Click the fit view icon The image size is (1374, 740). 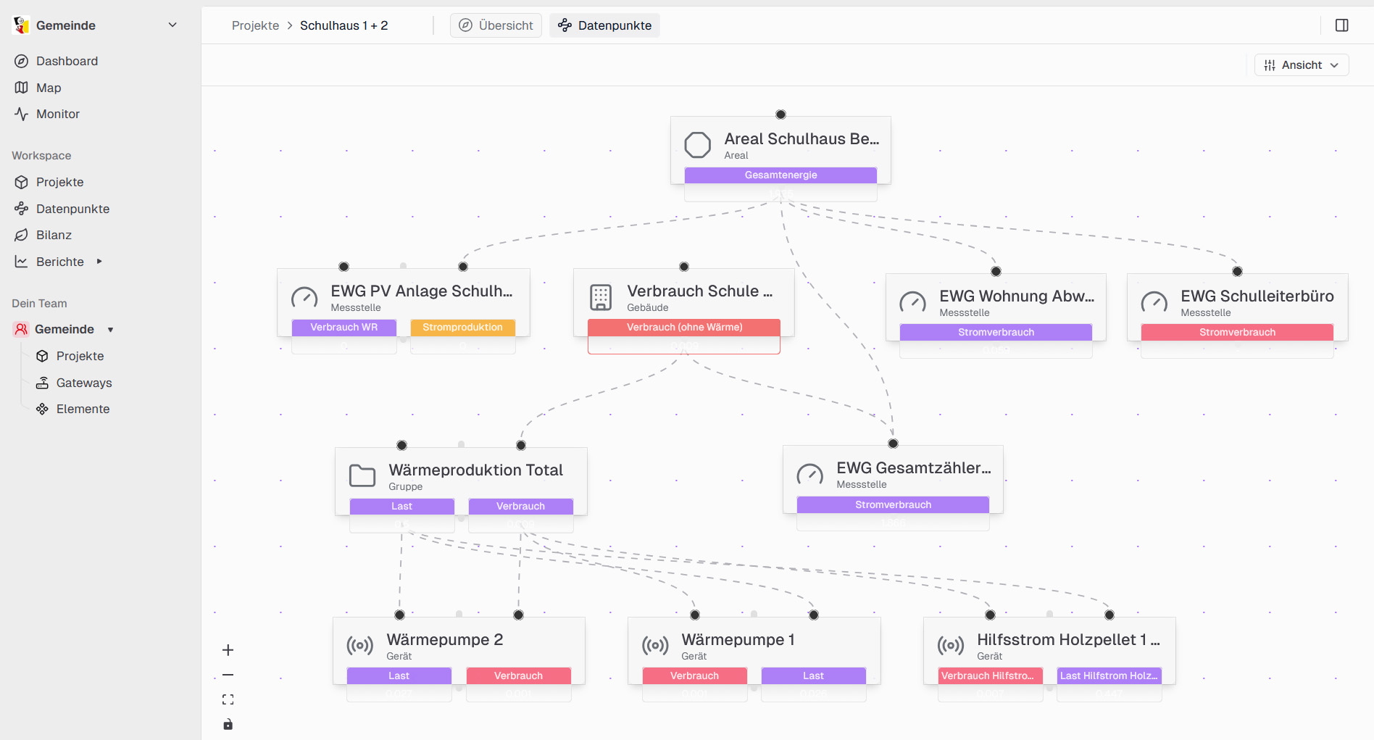pos(228,699)
